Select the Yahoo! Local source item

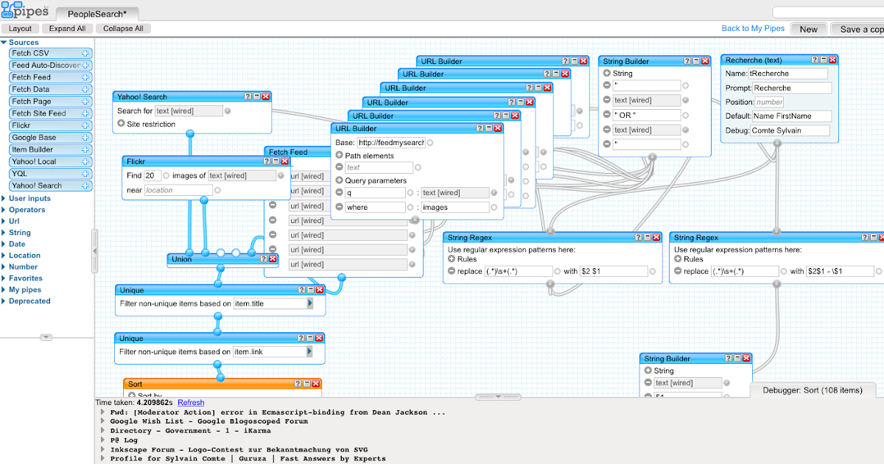50,161
